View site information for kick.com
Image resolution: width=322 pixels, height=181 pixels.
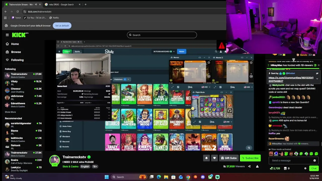[25, 12]
